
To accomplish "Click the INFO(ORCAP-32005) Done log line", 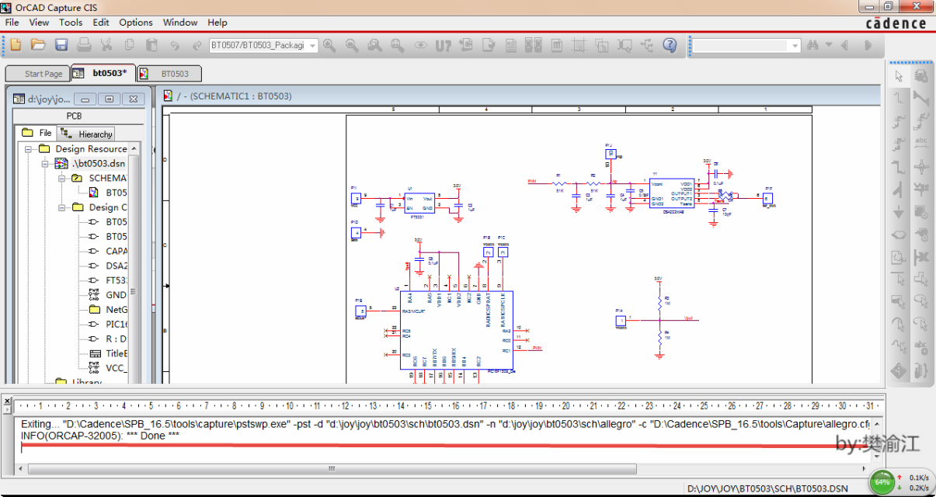I will point(100,435).
